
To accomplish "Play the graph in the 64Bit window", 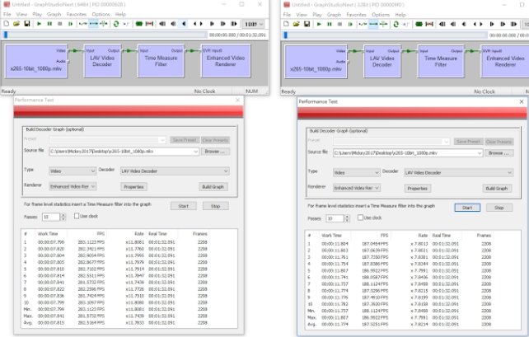I will click(x=39, y=24).
